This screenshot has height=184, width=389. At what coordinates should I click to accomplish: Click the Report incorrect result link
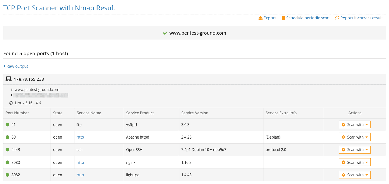tap(362, 18)
